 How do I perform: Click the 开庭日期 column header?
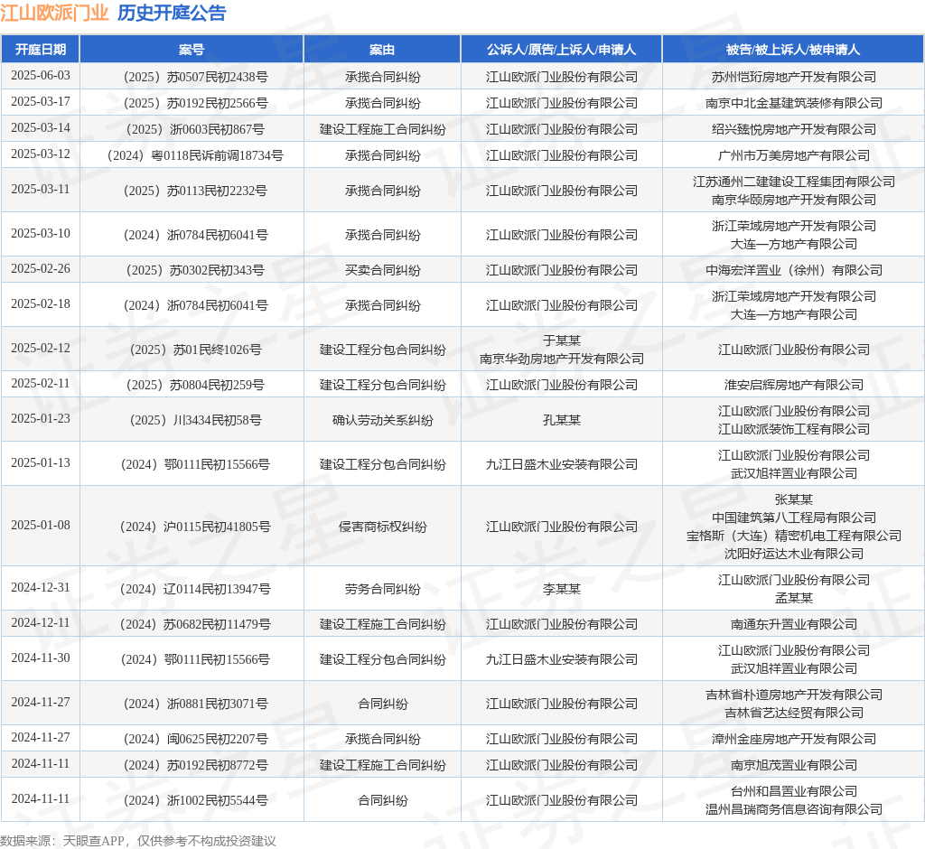40,50
